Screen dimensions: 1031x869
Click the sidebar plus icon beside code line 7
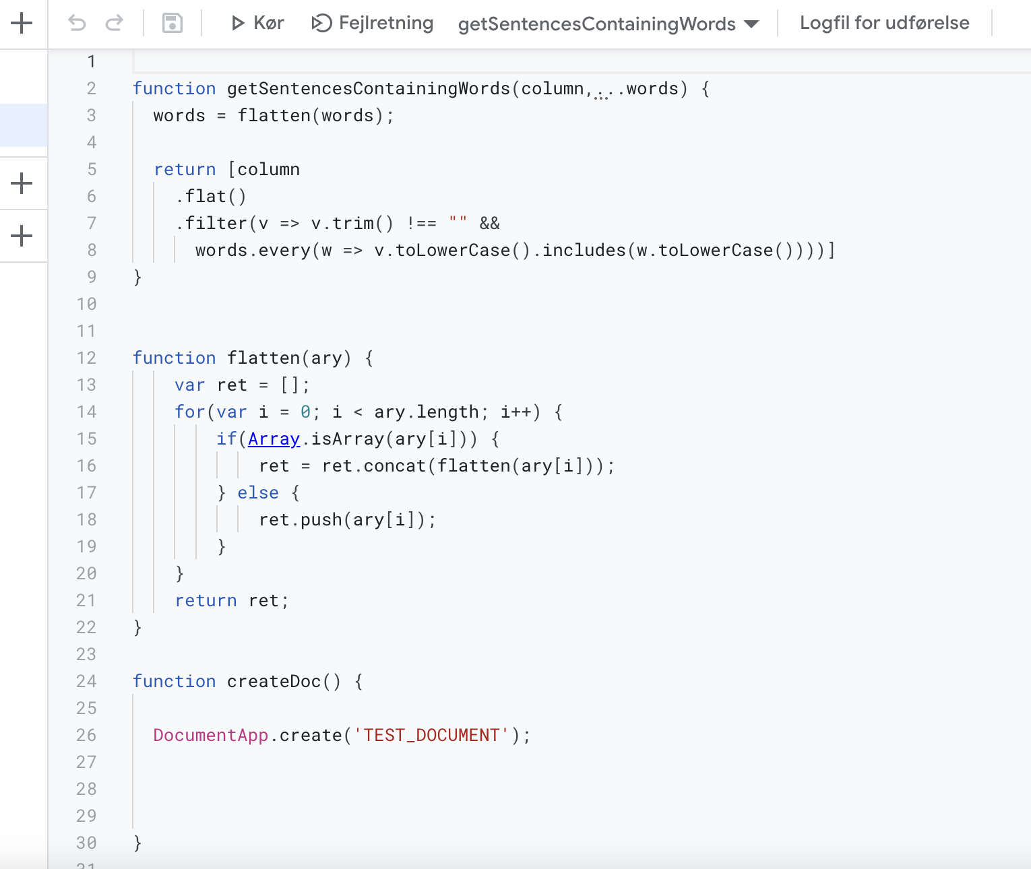click(x=22, y=236)
